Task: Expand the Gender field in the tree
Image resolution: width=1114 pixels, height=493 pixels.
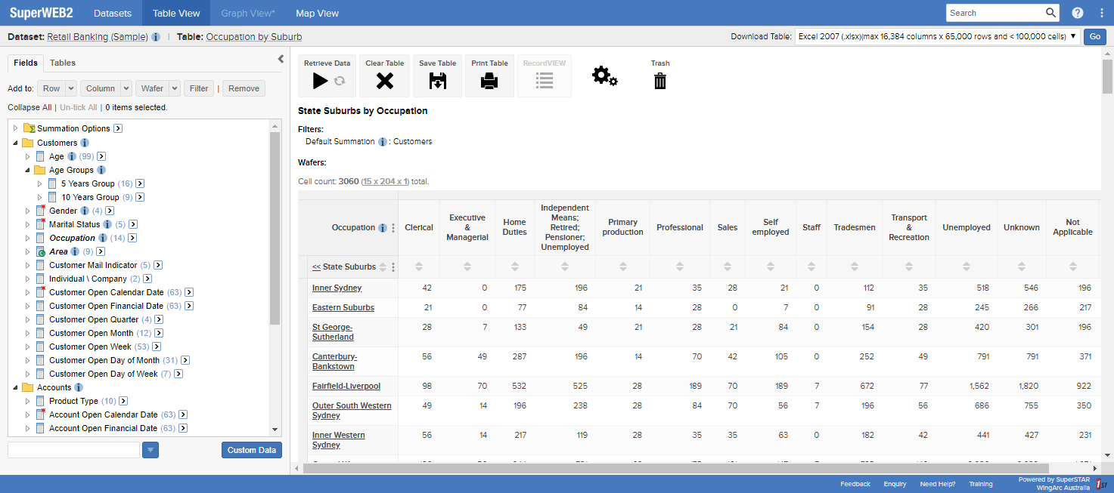Action: coord(28,210)
